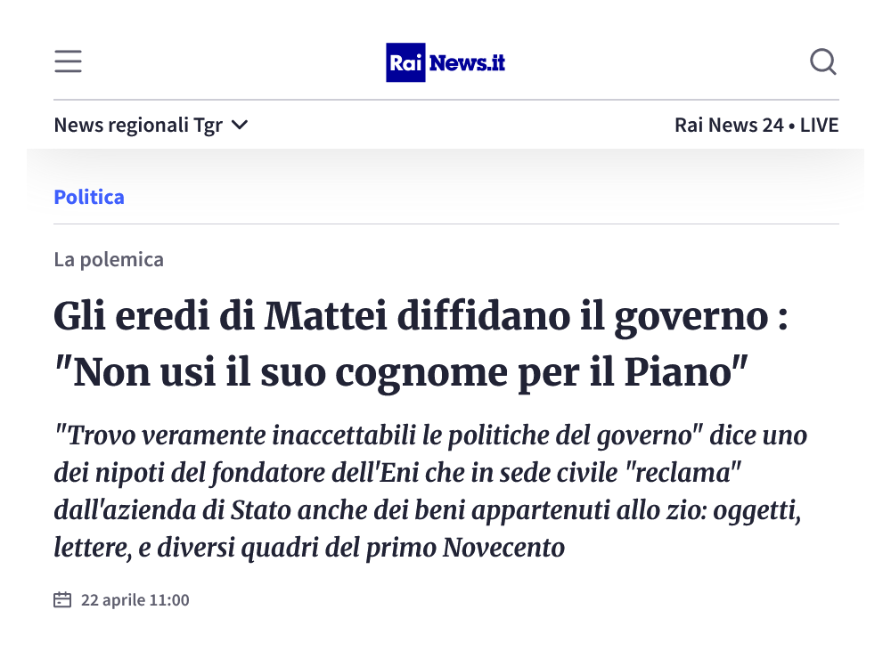
Task: Open the Rai News 24 live stream link
Action: click(x=728, y=126)
